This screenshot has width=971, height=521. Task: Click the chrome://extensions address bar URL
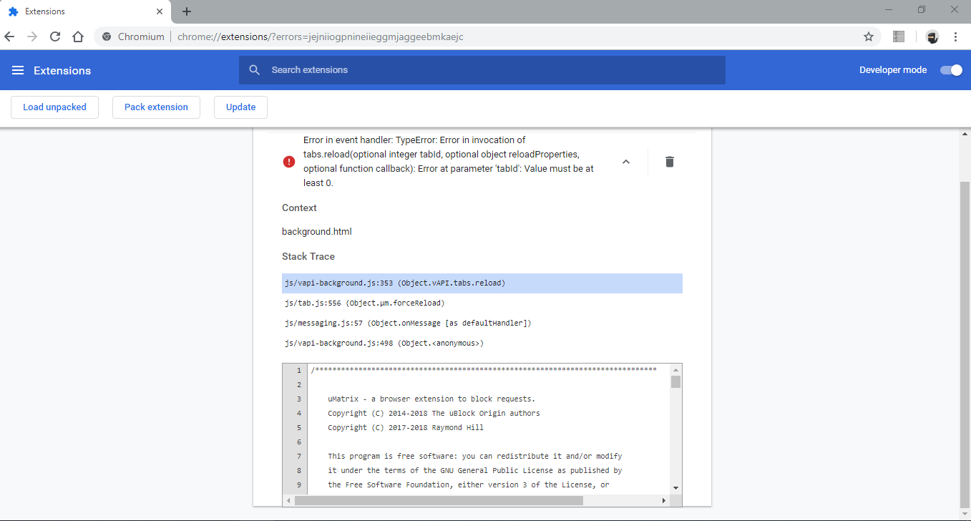321,36
